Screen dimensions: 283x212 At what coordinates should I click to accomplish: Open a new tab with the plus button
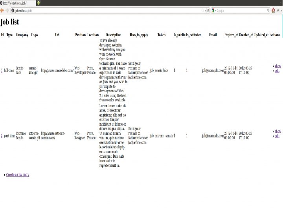(39, 3)
